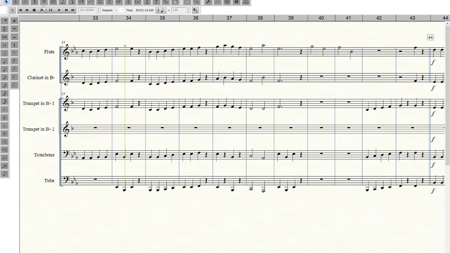Click measure 40 in the ruler

[321, 18]
